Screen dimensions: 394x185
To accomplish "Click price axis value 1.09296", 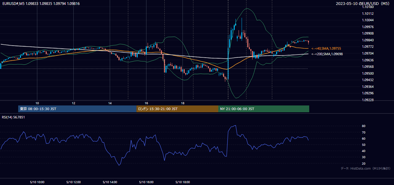I will (368, 93).
